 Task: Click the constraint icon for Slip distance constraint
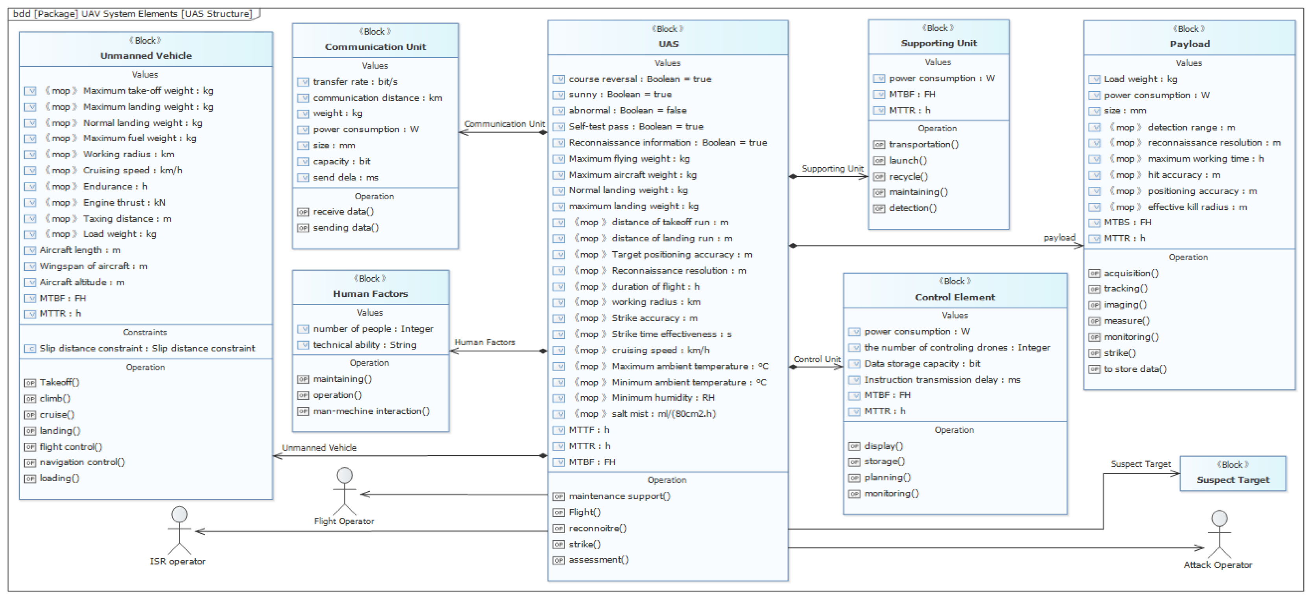(x=30, y=349)
